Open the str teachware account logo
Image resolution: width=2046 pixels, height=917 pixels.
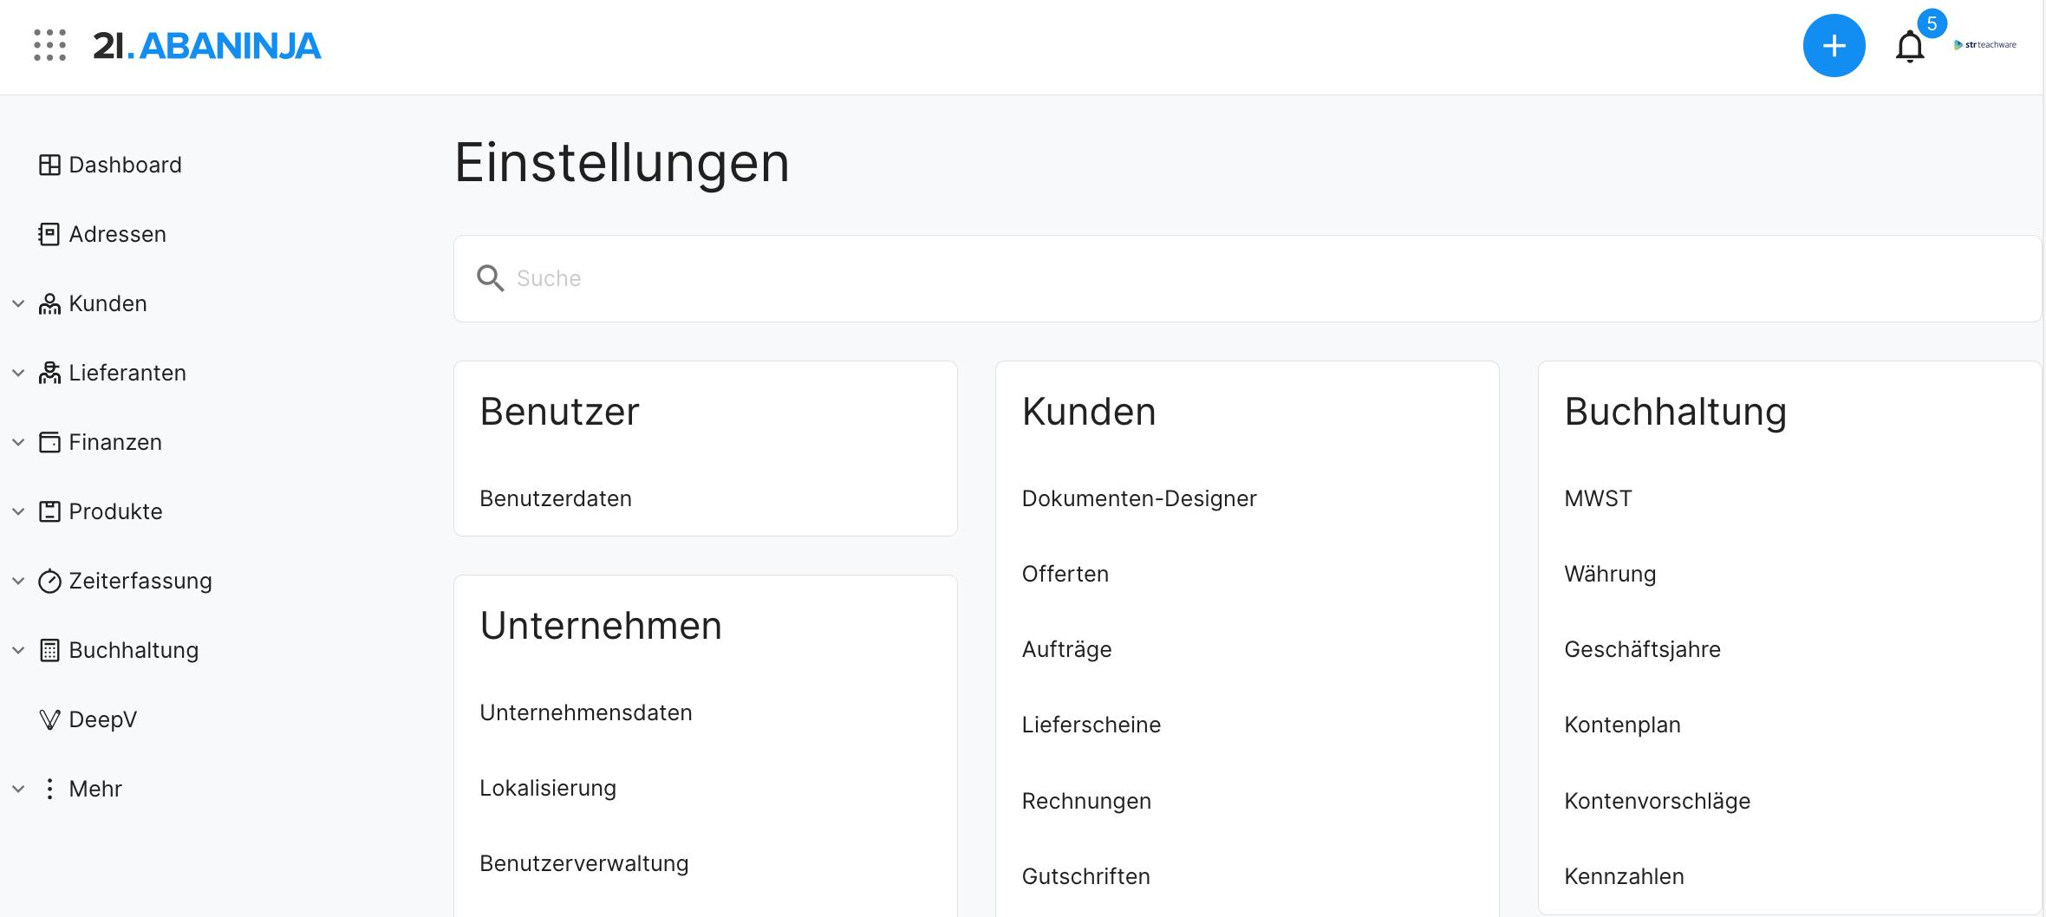(x=1985, y=45)
